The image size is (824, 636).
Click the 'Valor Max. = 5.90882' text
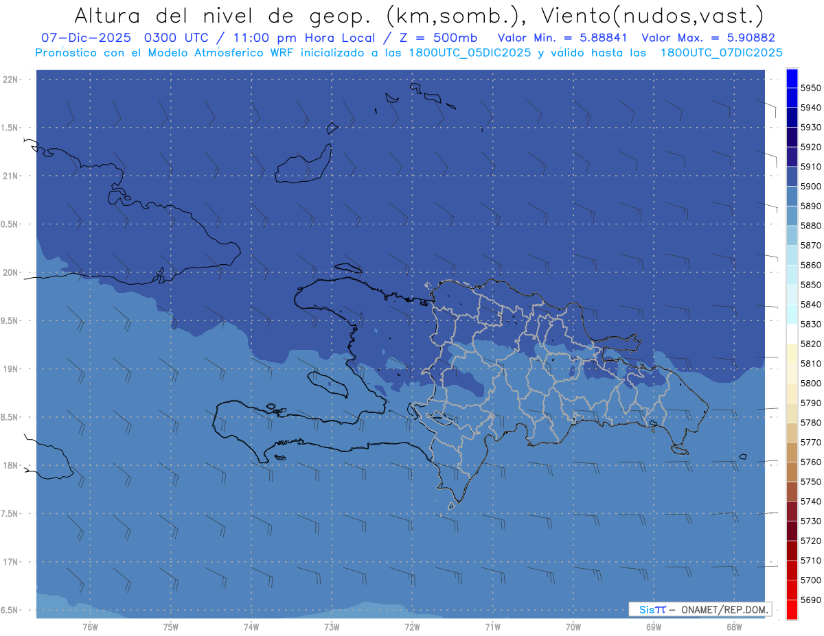tap(708, 38)
